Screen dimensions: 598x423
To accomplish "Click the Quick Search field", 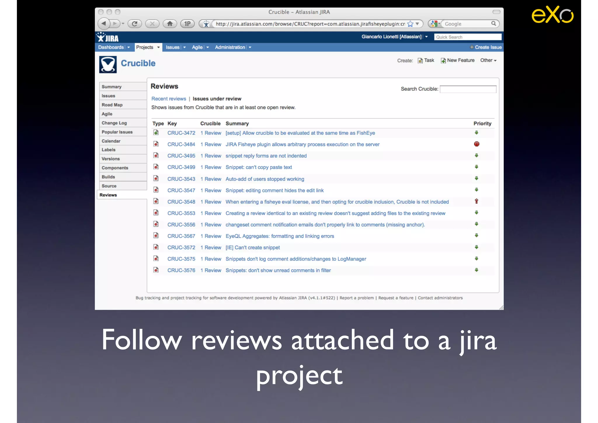I will tap(468, 37).
